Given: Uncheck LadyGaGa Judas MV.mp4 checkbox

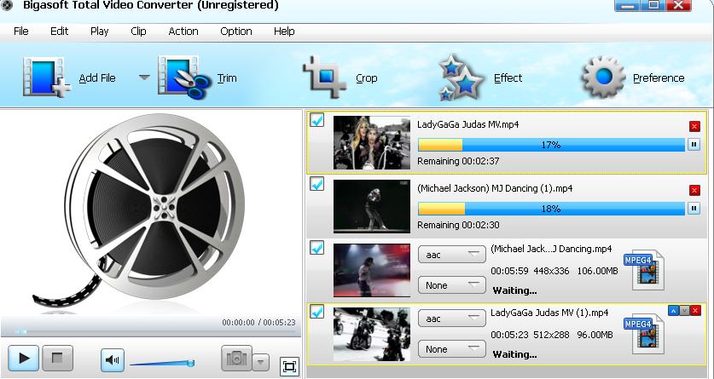Looking at the screenshot, I should point(316,121).
